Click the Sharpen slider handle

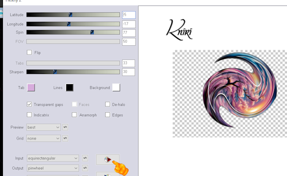click(55, 72)
